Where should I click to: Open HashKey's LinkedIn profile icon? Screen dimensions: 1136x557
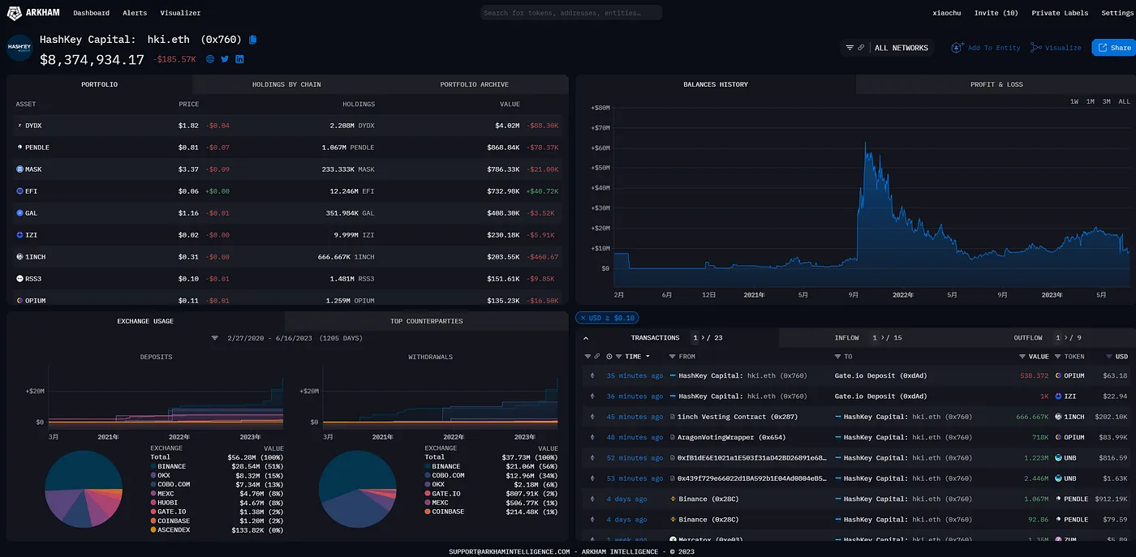[239, 59]
